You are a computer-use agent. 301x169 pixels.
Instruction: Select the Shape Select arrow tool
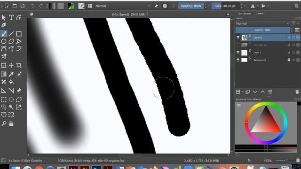(x=4, y=18)
